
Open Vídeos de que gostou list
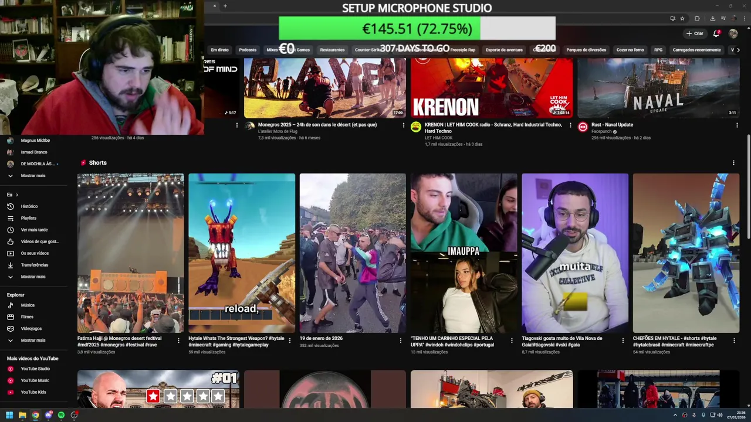coord(35,241)
